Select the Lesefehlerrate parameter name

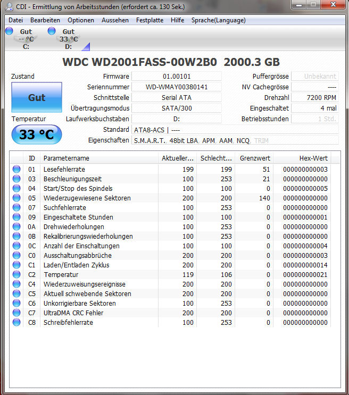coord(64,169)
